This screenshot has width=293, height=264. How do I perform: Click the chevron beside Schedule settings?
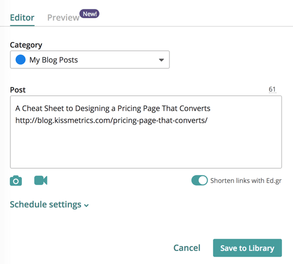pos(86,205)
